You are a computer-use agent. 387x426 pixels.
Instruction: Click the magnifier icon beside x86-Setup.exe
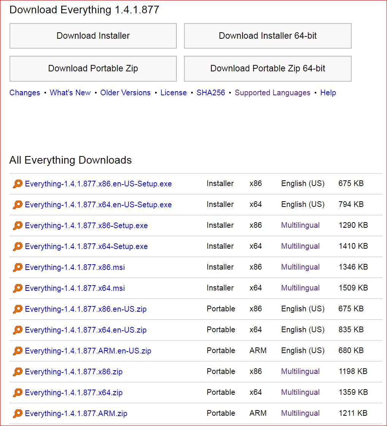coord(17,226)
